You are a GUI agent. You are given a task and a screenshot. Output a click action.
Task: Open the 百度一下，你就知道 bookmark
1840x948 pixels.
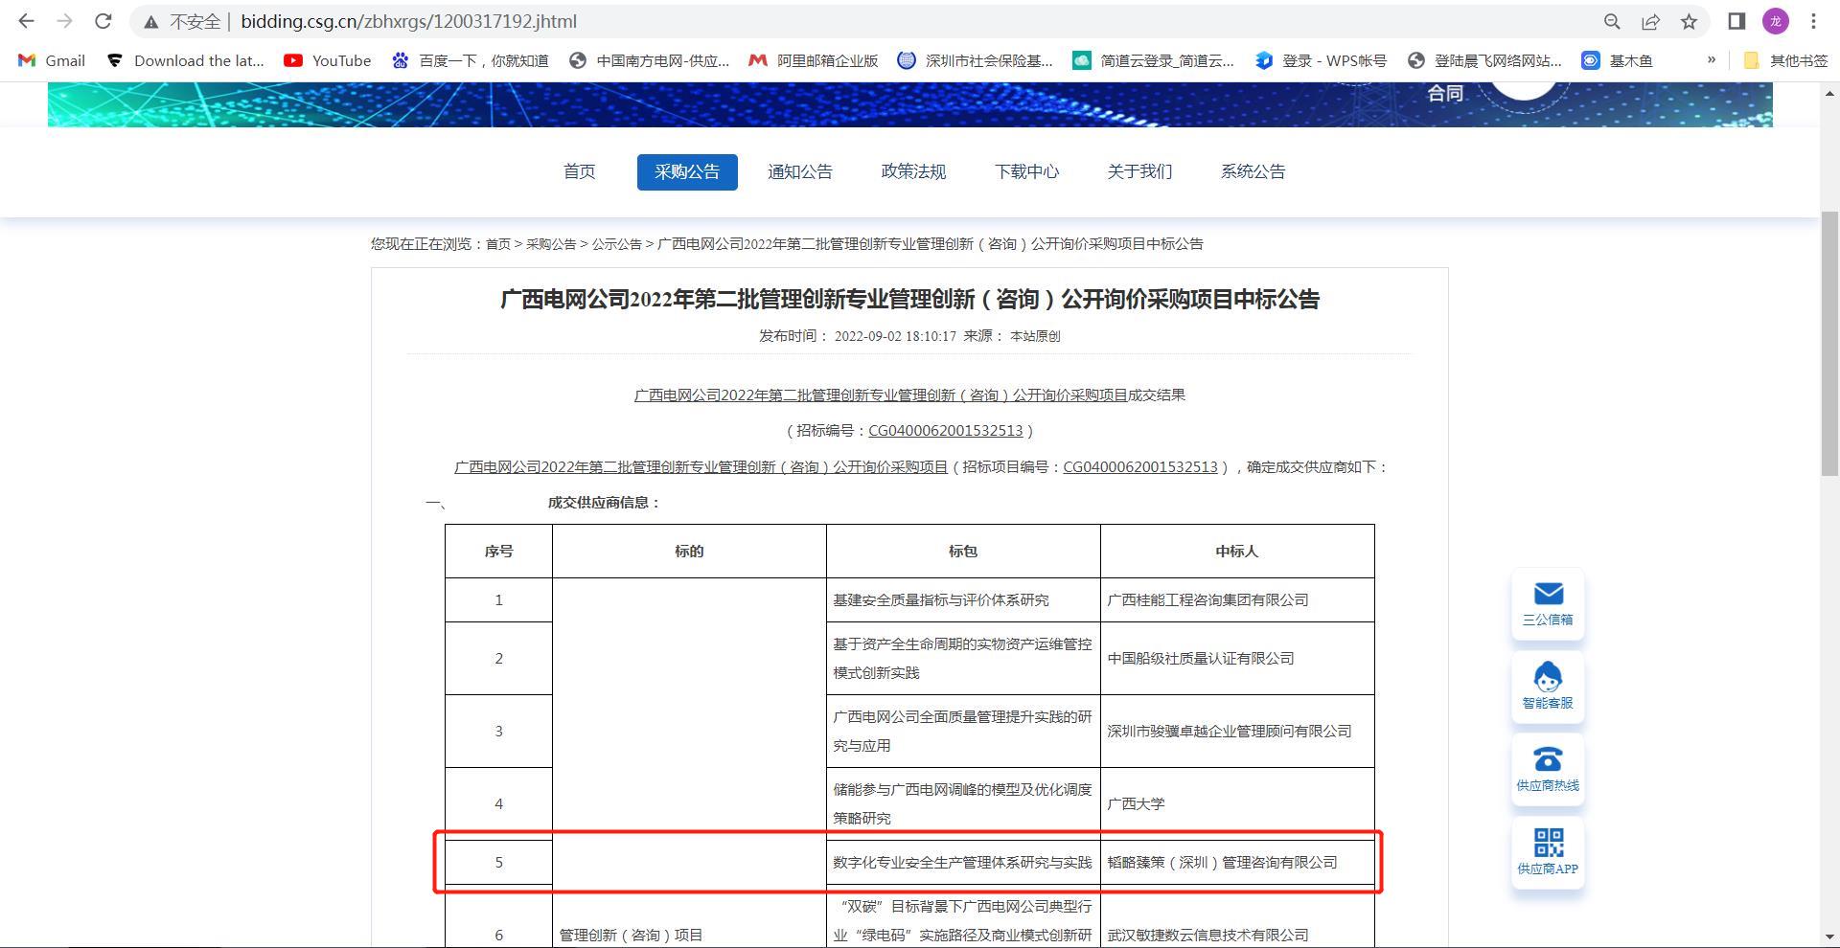(x=470, y=60)
